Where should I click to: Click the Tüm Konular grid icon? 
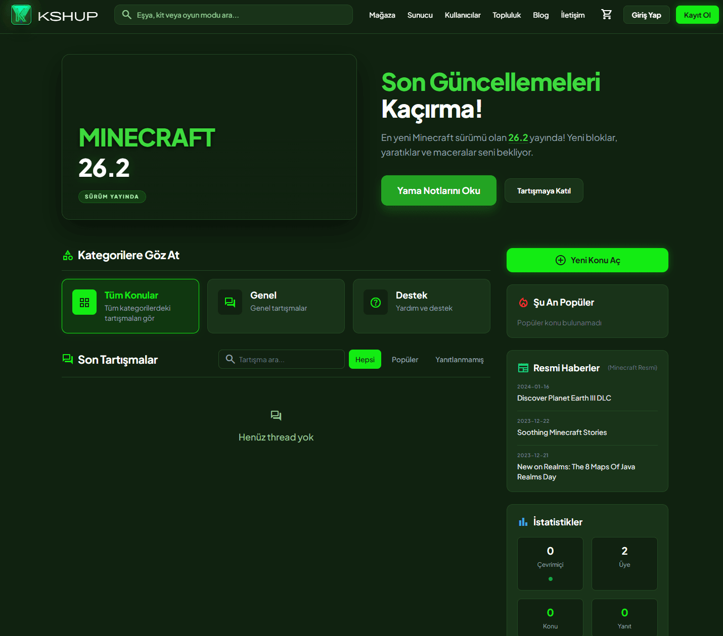tap(84, 302)
